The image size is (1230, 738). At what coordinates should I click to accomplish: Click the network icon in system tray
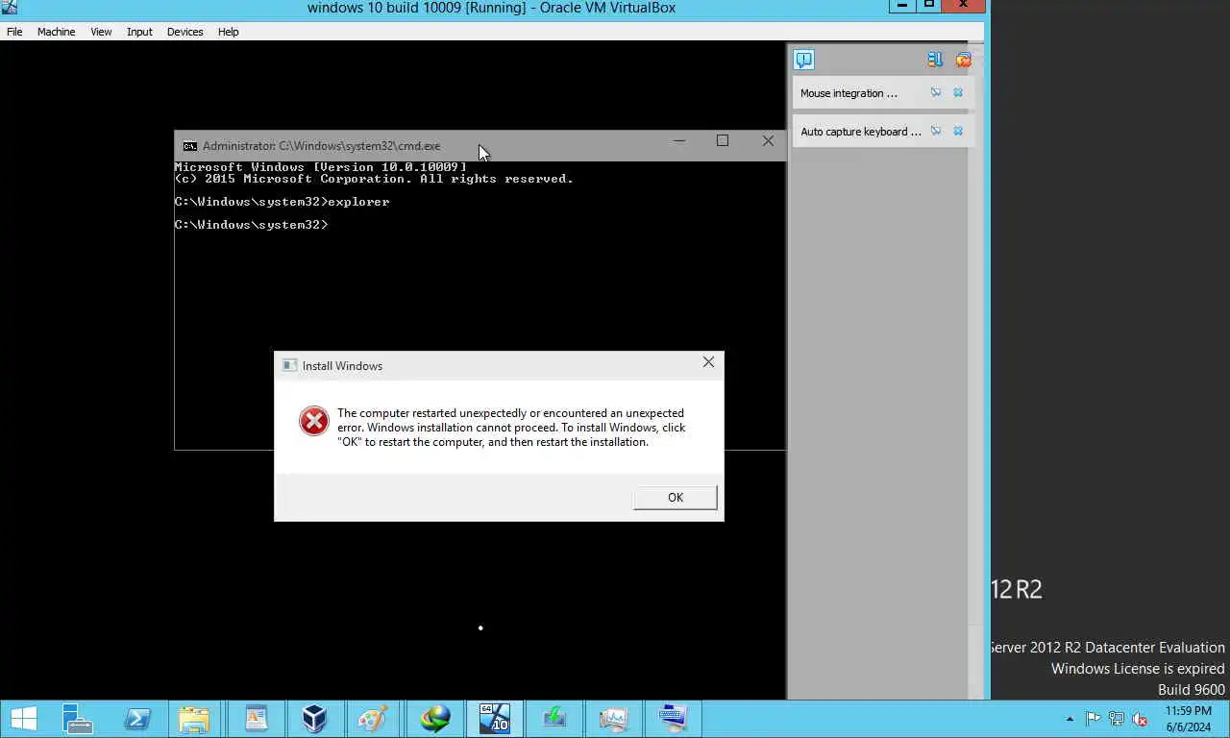tap(1117, 719)
